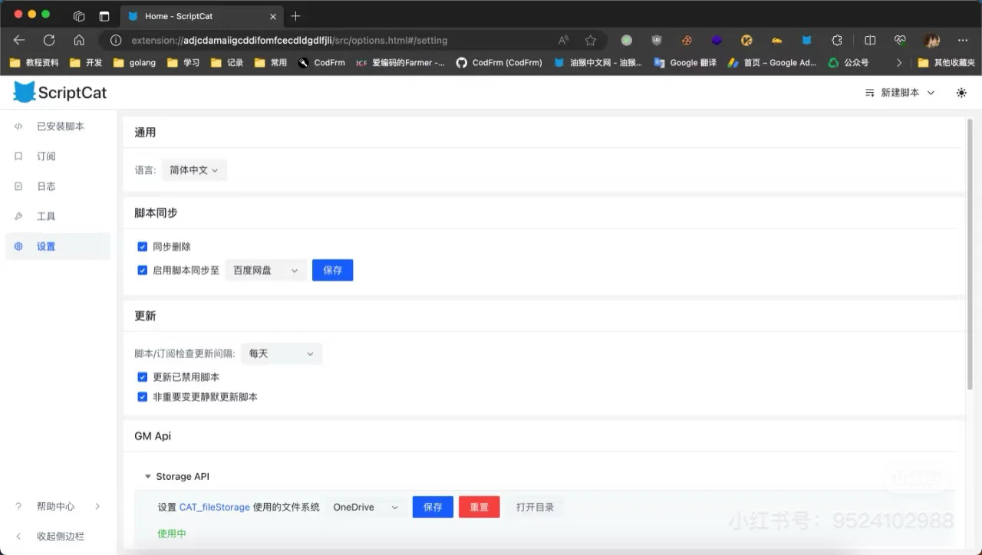Reload the page with the refresh icon
Image resolution: width=982 pixels, height=555 pixels.
tap(49, 40)
